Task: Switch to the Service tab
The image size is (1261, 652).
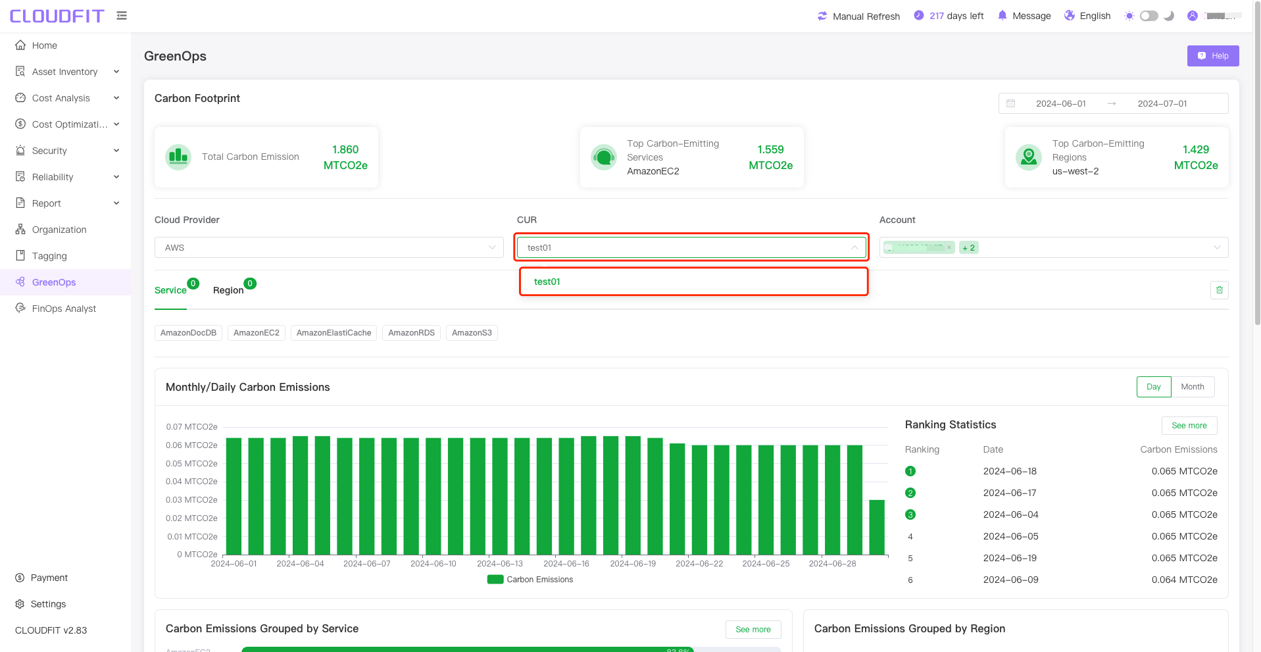Action: point(170,290)
